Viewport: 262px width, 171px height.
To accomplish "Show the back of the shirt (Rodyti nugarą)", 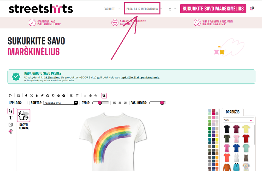I will [23, 119].
